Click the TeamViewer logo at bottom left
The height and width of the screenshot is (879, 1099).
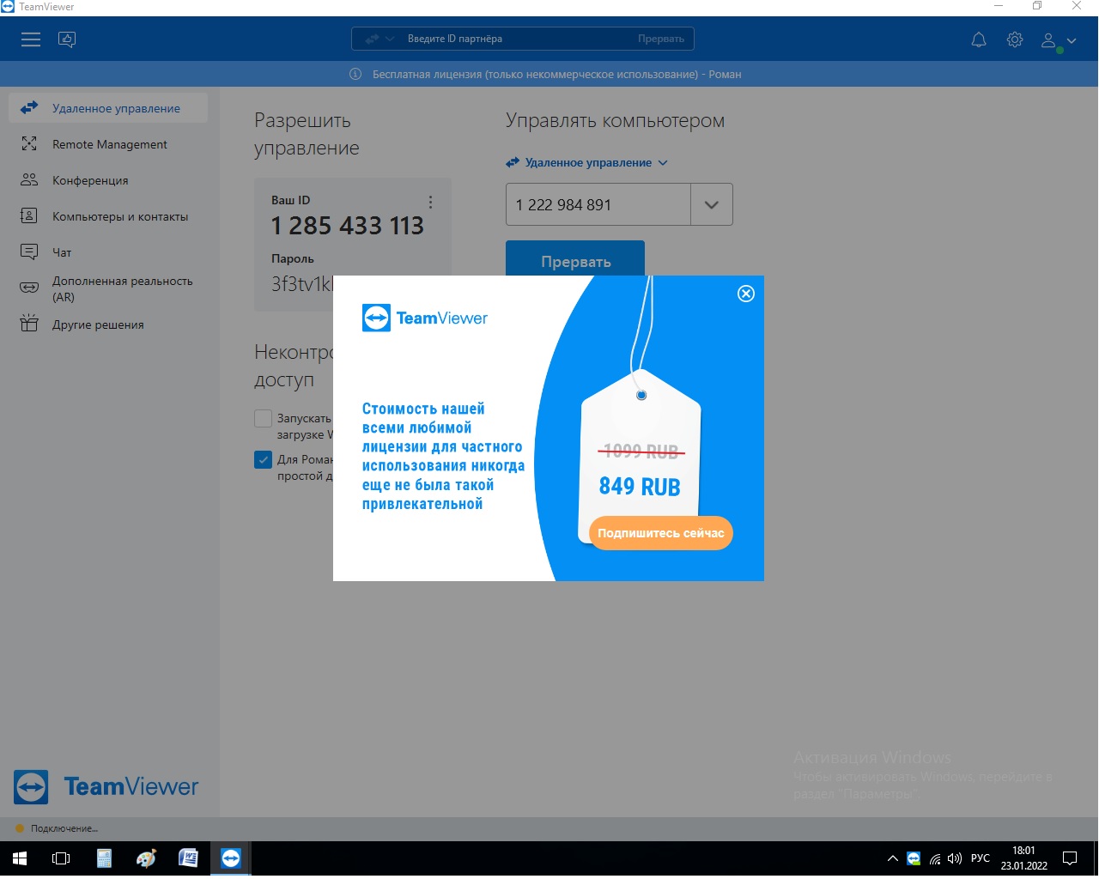coord(106,786)
